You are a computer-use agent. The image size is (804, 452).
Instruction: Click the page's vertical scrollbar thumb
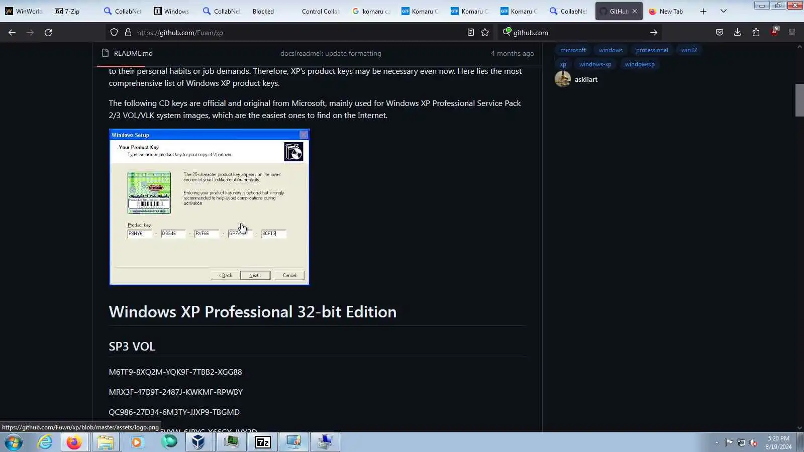pyautogui.click(x=799, y=100)
